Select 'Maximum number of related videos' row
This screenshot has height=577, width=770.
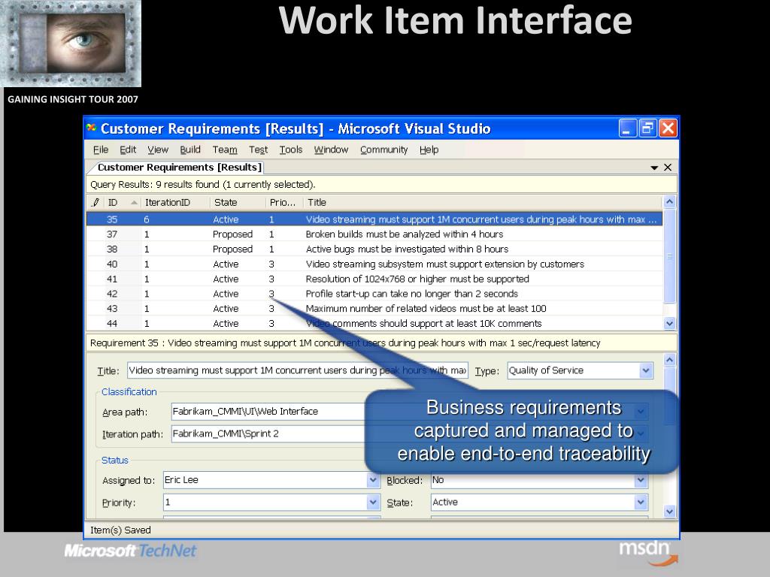[374, 308]
